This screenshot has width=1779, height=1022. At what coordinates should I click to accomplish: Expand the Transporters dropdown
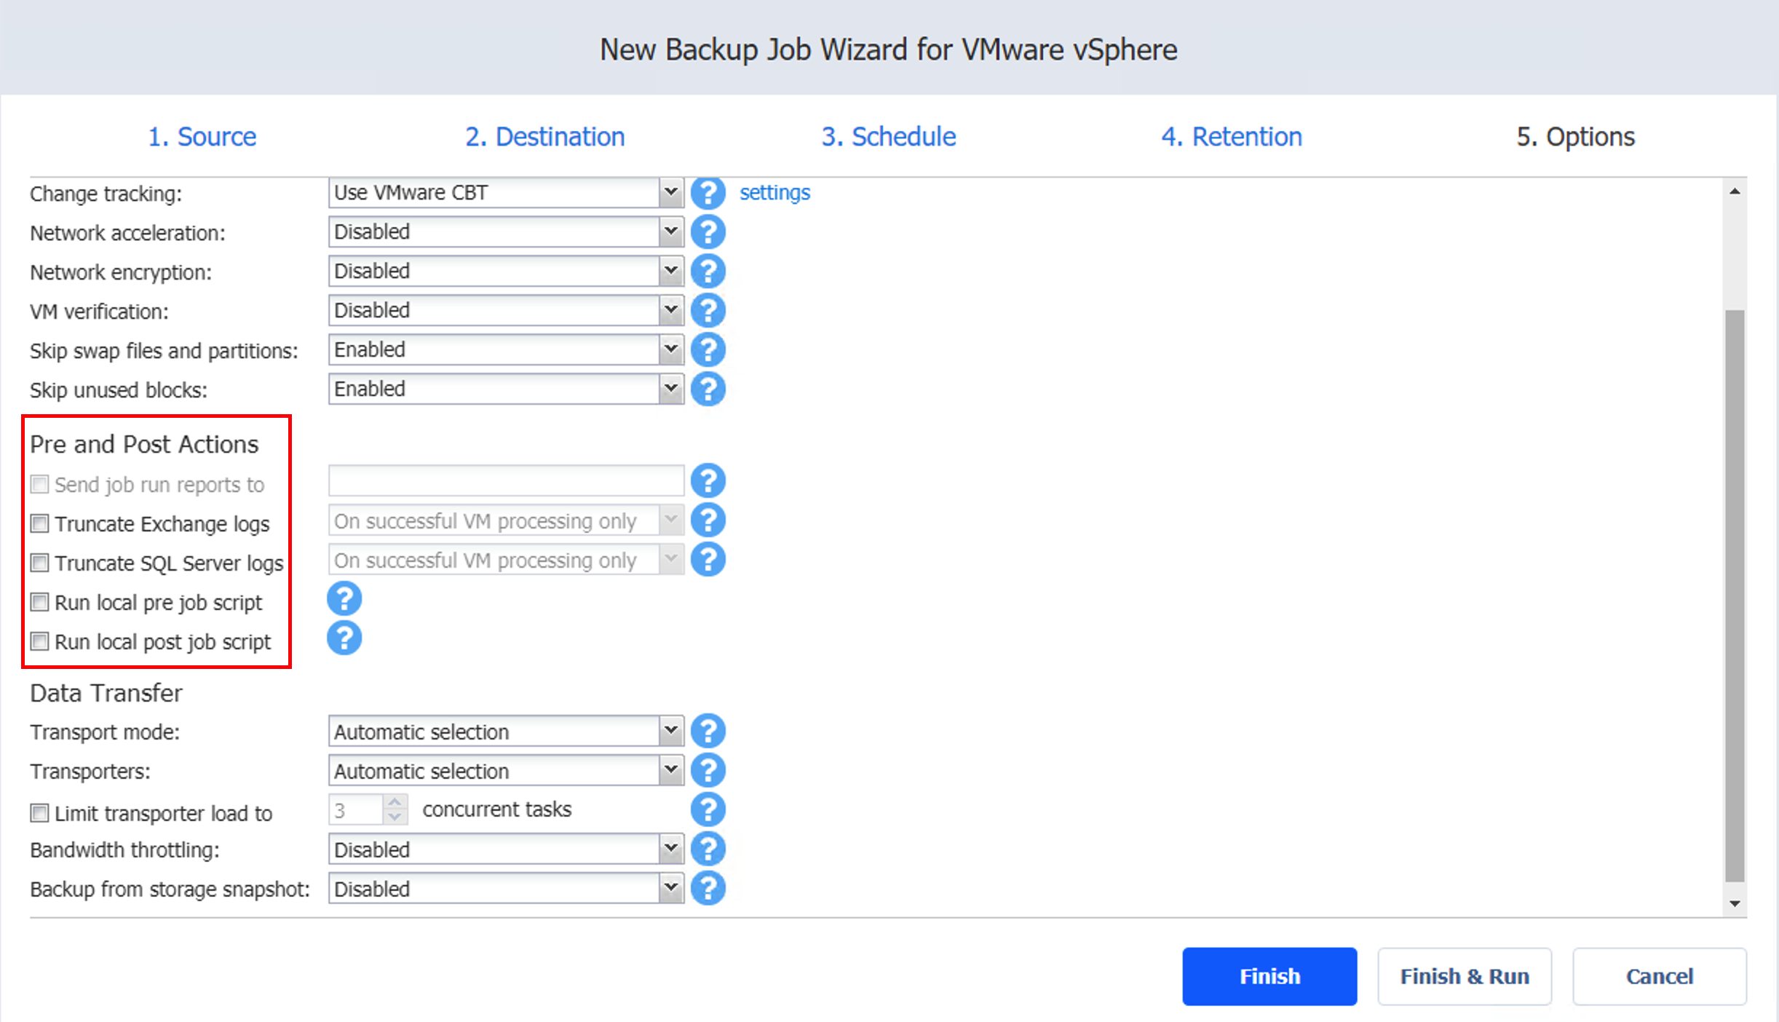coord(506,770)
